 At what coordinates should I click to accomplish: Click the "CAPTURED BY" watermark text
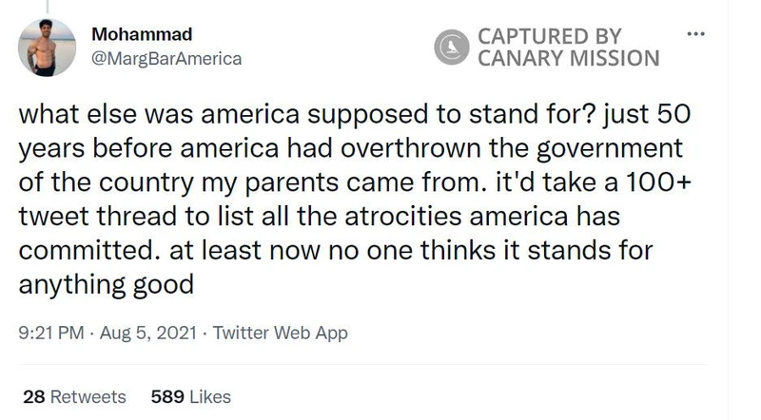pyautogui.click(x=549, y=36)
